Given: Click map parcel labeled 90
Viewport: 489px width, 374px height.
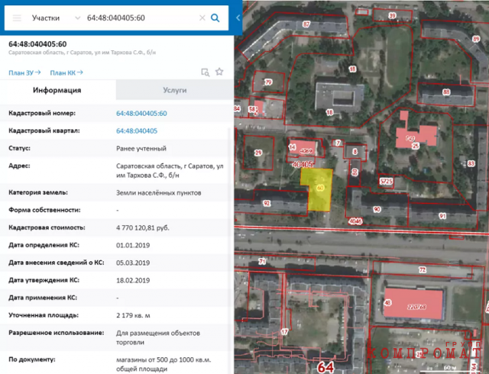Looking at the screenshot, I should (377, 209).
